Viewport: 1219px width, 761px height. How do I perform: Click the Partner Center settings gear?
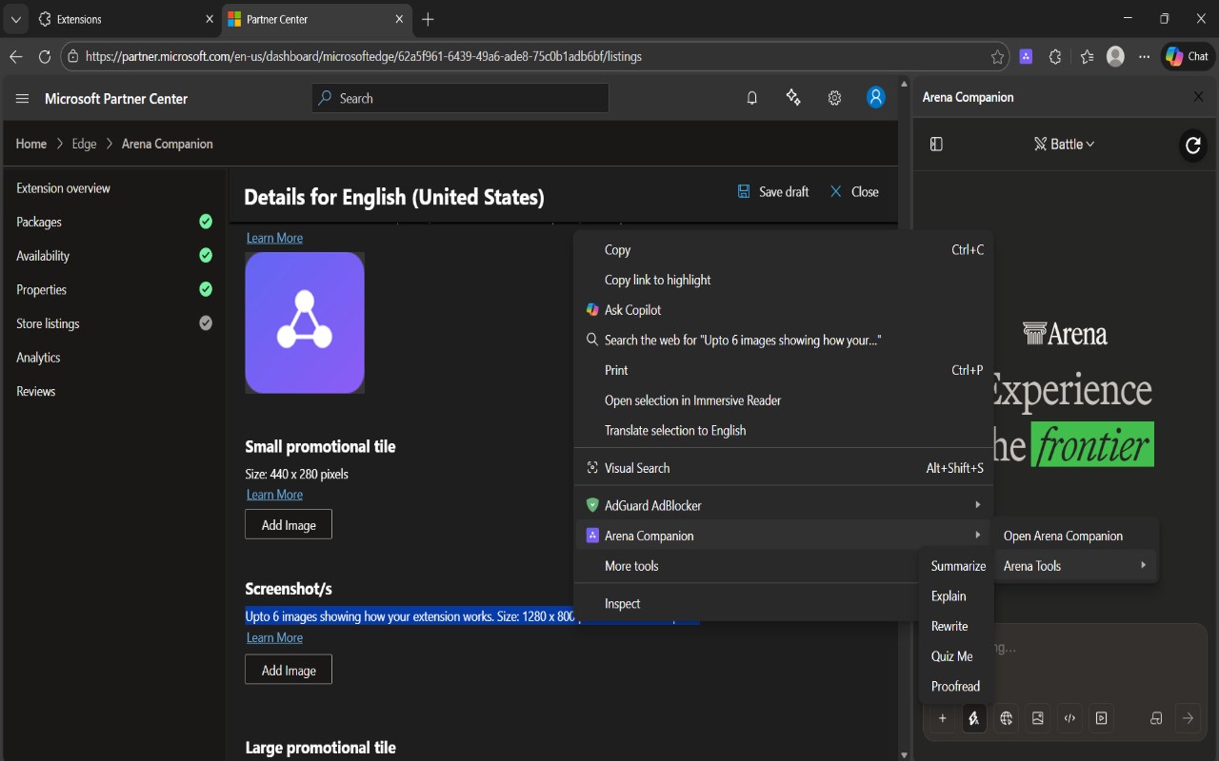834,98
